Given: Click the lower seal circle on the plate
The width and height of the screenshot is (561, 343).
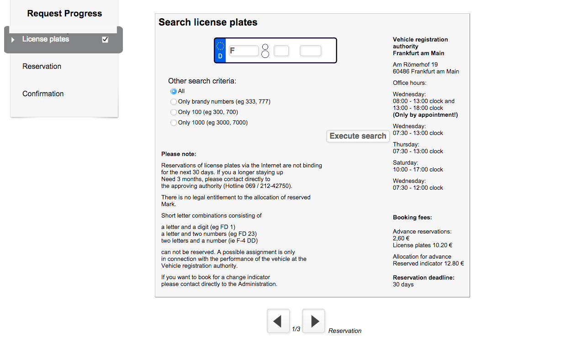Looking at the screenshot, I should [265, 54].
